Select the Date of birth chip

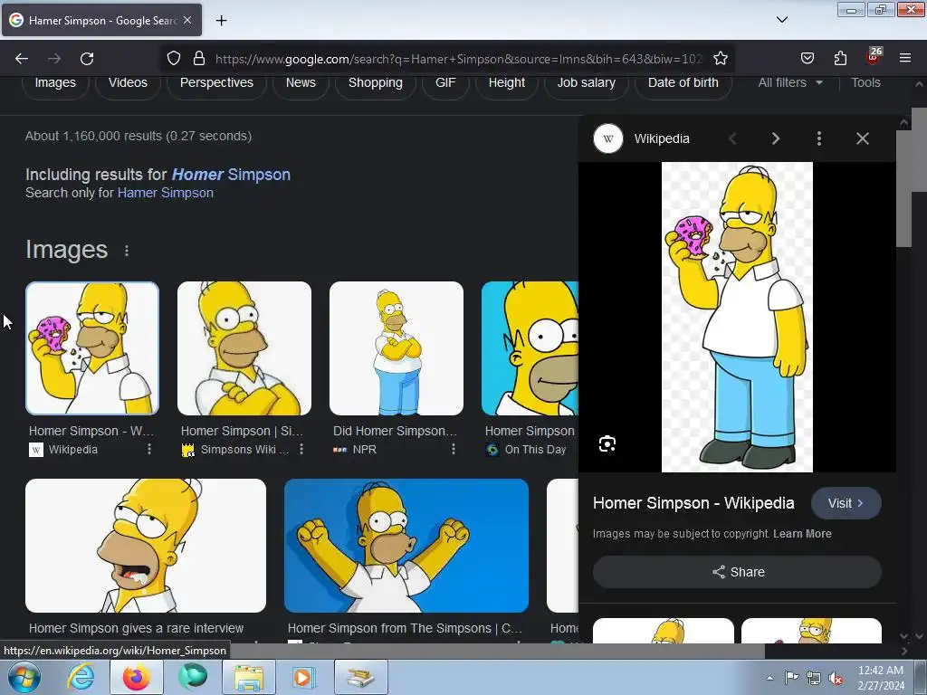pyautogui.click(x=683, y=82)
